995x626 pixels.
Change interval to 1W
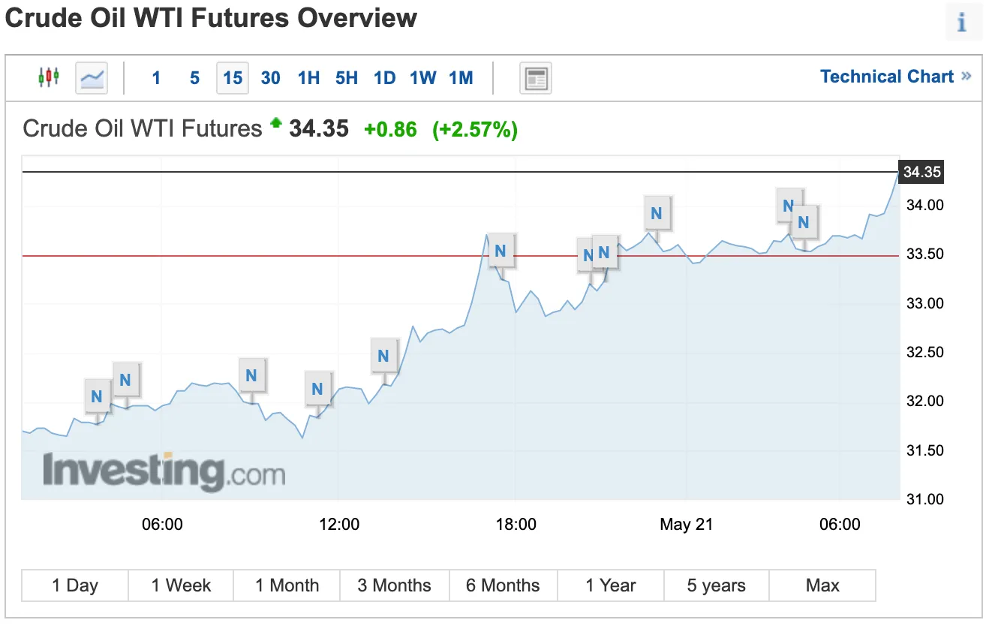click(x=423, y=78)
